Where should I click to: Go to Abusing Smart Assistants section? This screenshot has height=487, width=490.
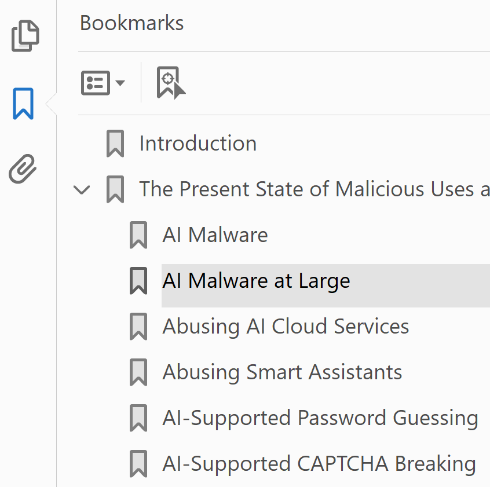pos(283,372)
